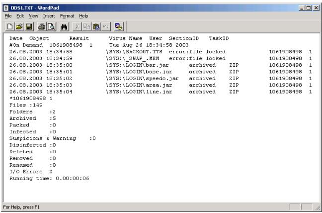322x213 pixels.
Task: Click the 'Running time: 0.00:00:06' line
Action: coord(49,179)
